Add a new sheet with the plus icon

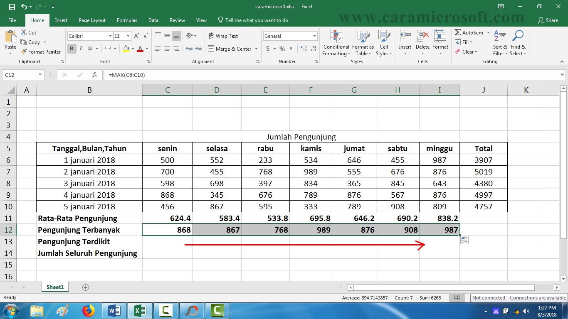coord(86,287)
